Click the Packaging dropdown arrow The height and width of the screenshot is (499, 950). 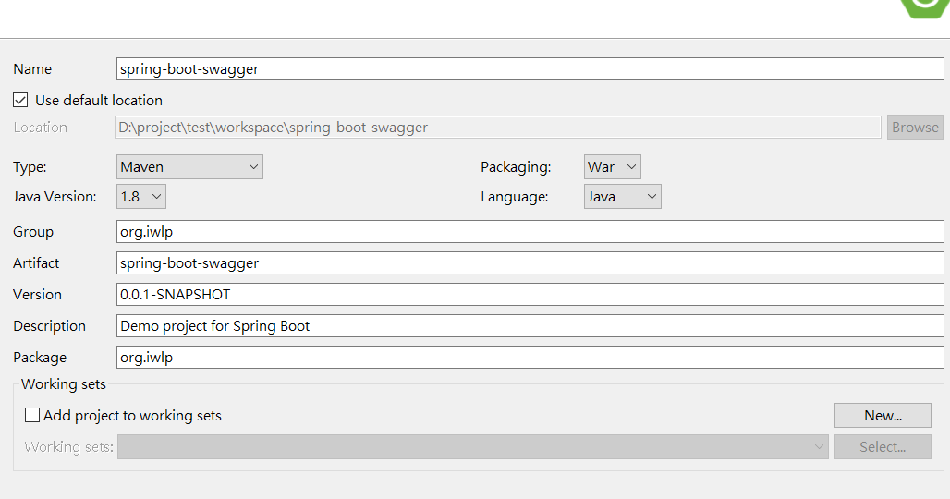631,166
